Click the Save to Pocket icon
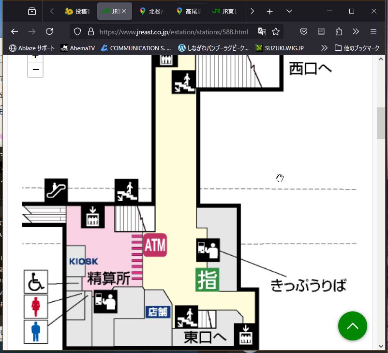 tap(304, 31)
